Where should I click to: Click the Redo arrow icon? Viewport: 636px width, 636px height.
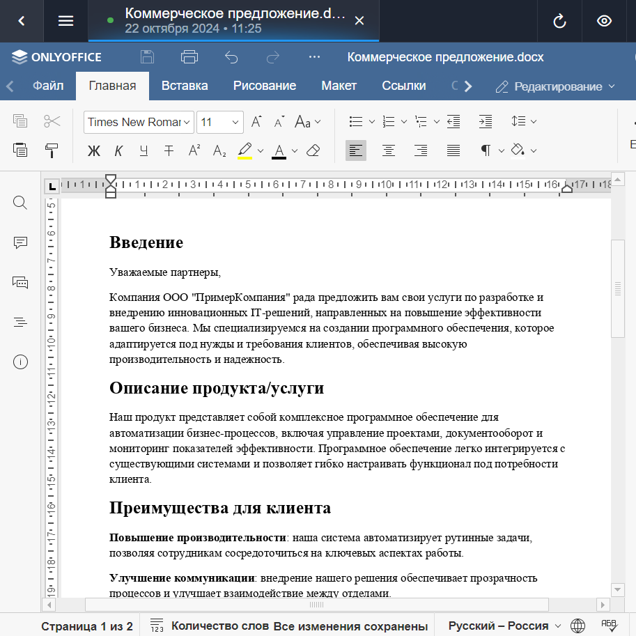[272, 57]
